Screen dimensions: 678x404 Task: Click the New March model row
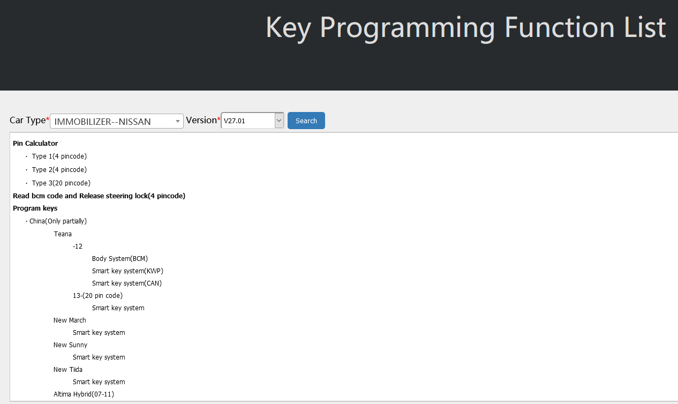[70, 320]
